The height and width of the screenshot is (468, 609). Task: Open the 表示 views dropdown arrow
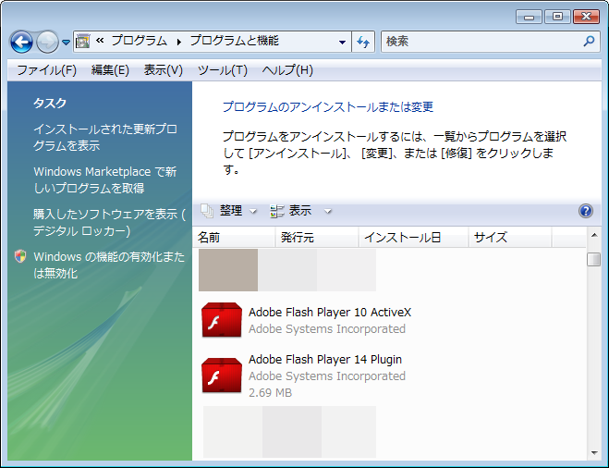328,211
